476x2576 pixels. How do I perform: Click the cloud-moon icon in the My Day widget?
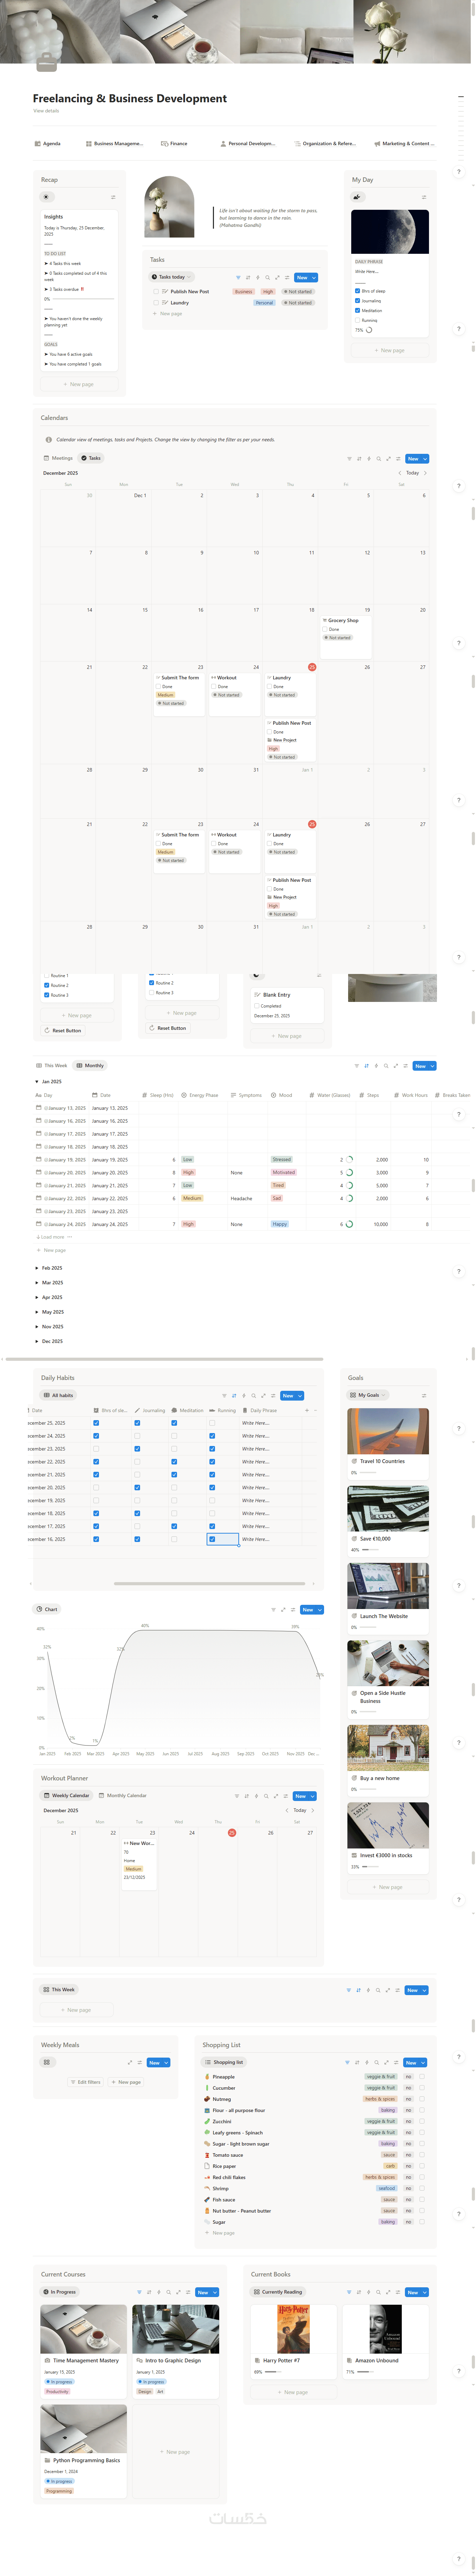point(357,197)
